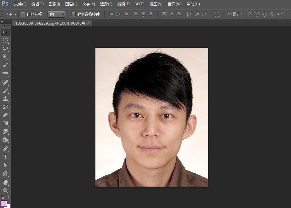Activate the Clone Stamp tool
Image resolution: width=291 pixels, height=208 pixels.
[x=5, y=99]
